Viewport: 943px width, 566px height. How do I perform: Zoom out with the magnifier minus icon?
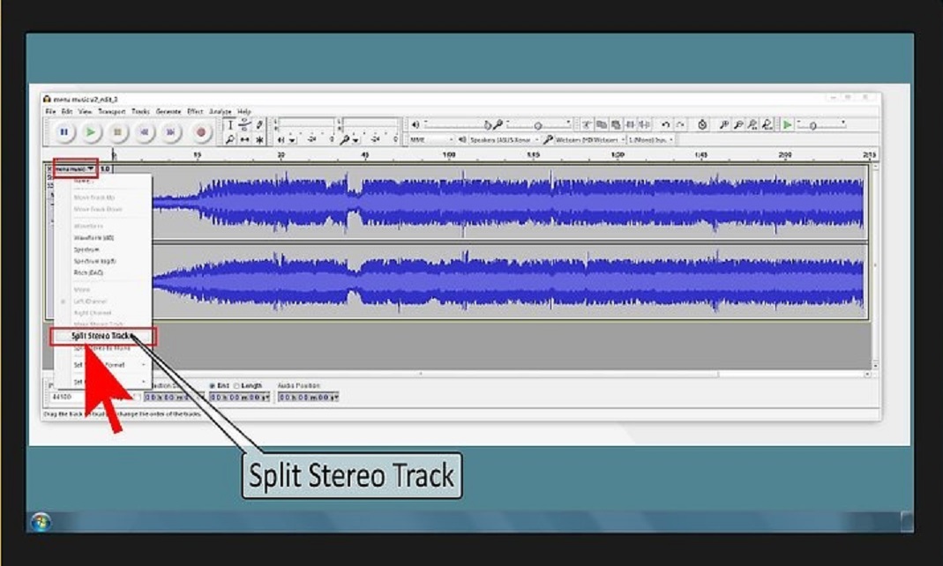coord(738,125)
